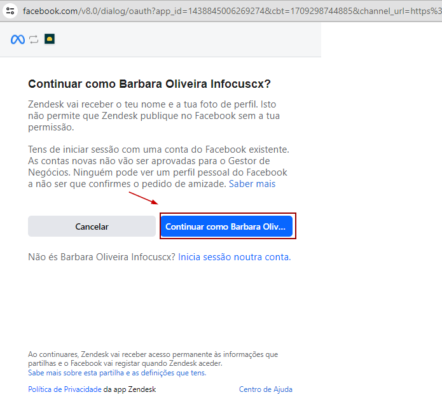
Task: Click the heading Continuar como Barbara Oliveira Infocuscx?
Action: 149,84
